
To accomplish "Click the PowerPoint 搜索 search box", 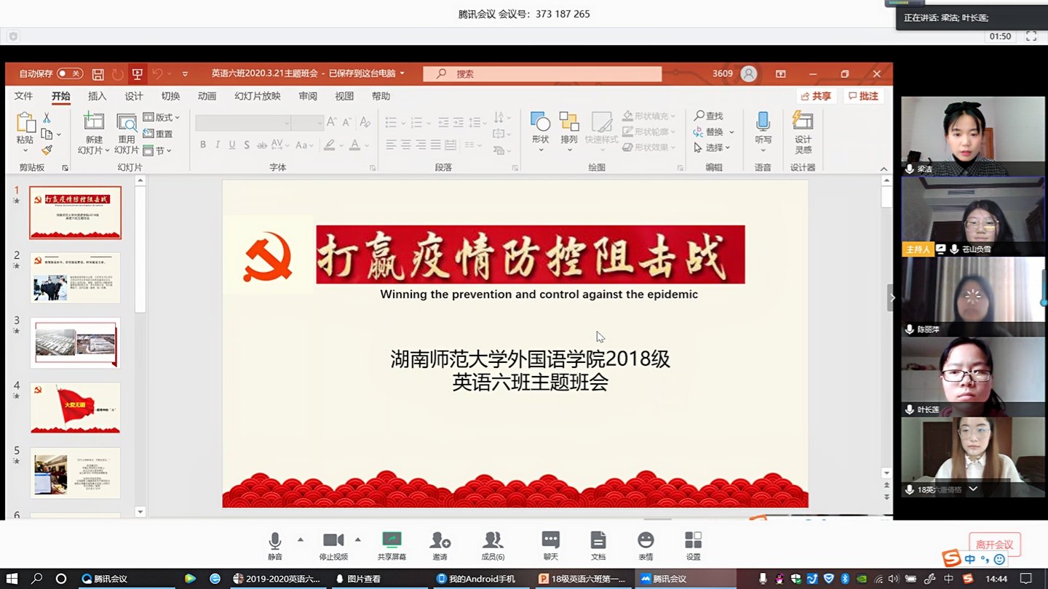I will 542,73.
